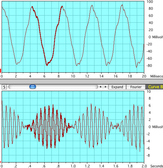Click scrollbar track left of the thumb
Viewport: 163px width, 168px height.
19,87
